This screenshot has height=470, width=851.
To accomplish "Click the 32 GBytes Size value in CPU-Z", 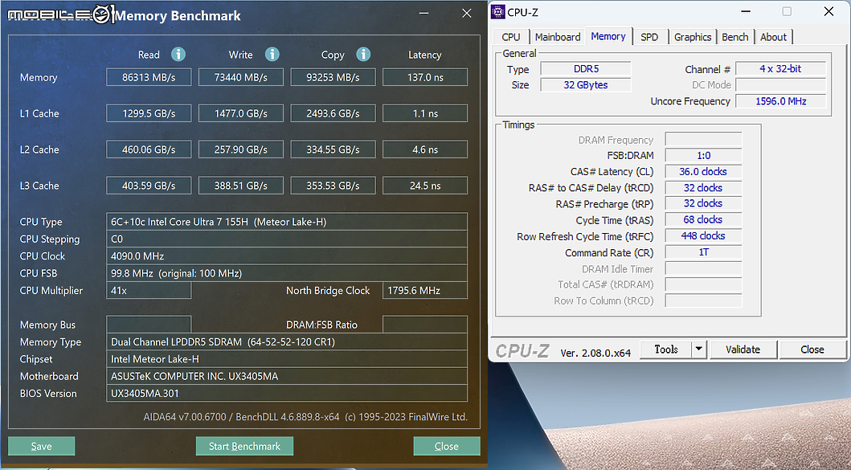I will (586, 85).
